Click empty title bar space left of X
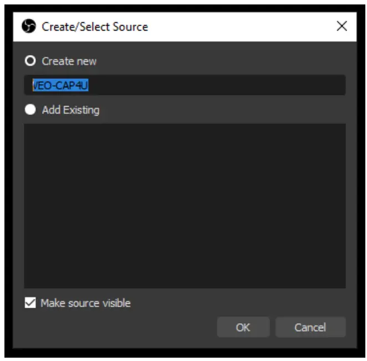The width and height of the screenshot is (367, 361). click(x=249, y=26)
